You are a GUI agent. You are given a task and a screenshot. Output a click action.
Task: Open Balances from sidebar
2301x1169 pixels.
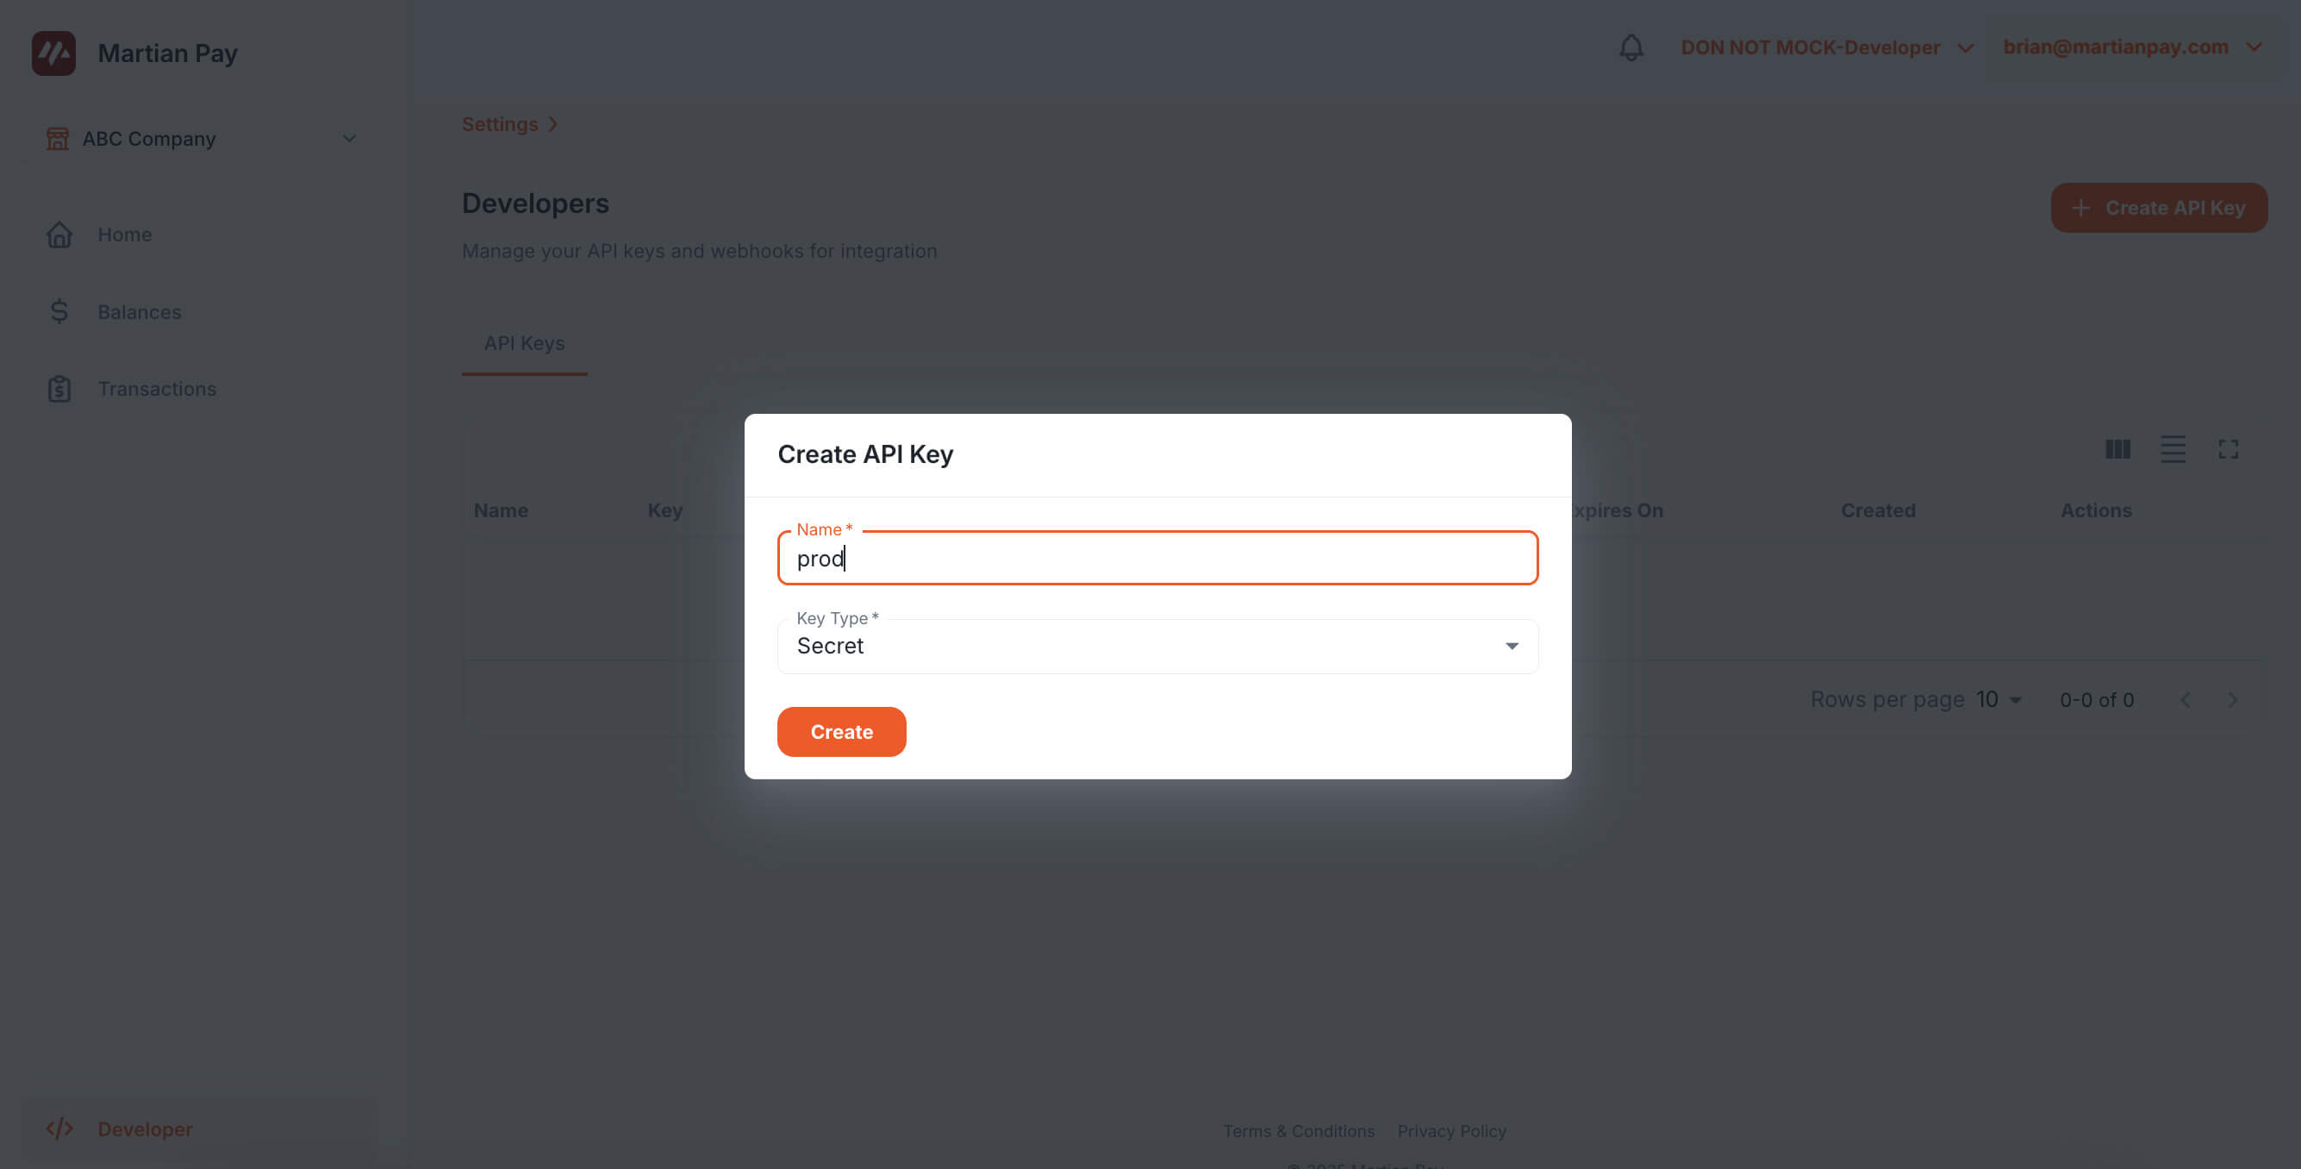[140, 312]
